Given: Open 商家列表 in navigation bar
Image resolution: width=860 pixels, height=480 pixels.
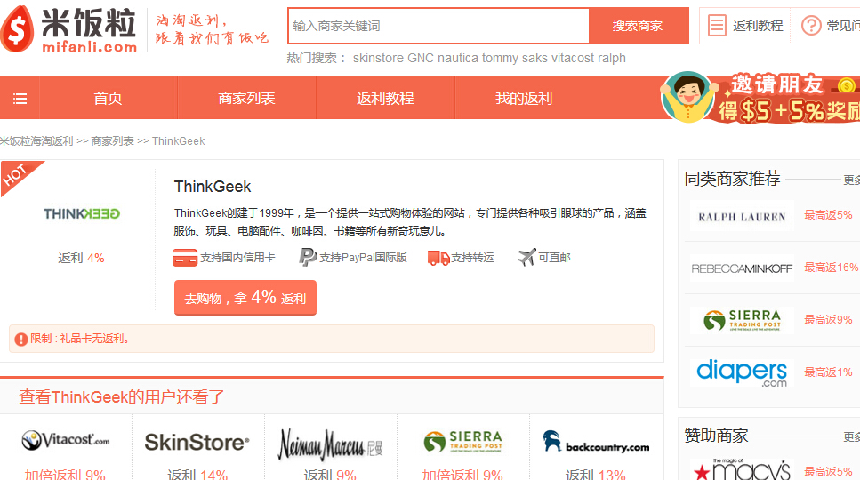Looking at the screenshot, I should [247, 99].
